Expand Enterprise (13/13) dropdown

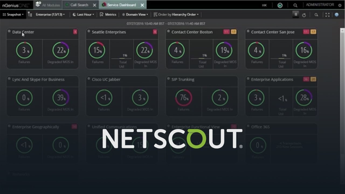pos(50,15)
